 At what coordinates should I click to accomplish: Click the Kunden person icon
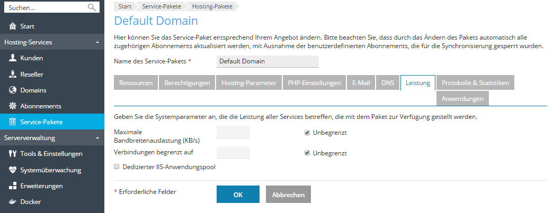point(13,58)
